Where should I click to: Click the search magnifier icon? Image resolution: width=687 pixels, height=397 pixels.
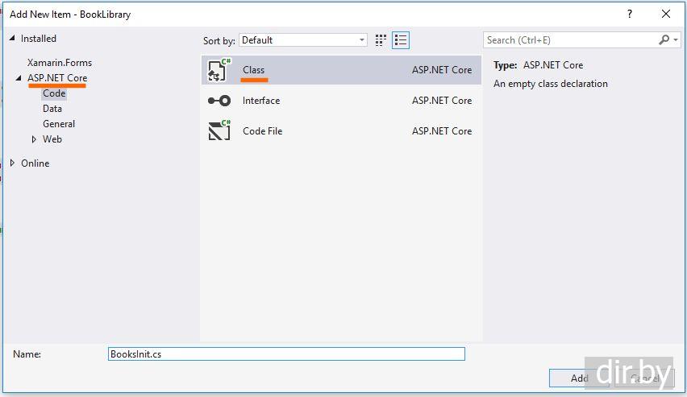click(664, 39)
